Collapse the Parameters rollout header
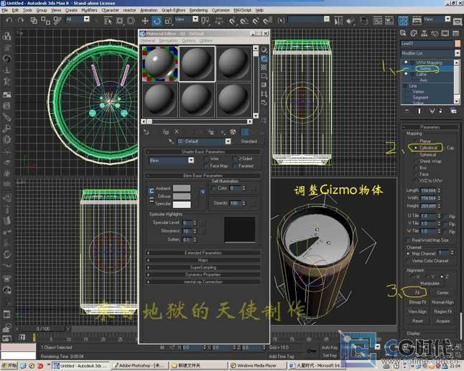Image resolution: width=464 pixels, height=371 pixels. (430, 127)
